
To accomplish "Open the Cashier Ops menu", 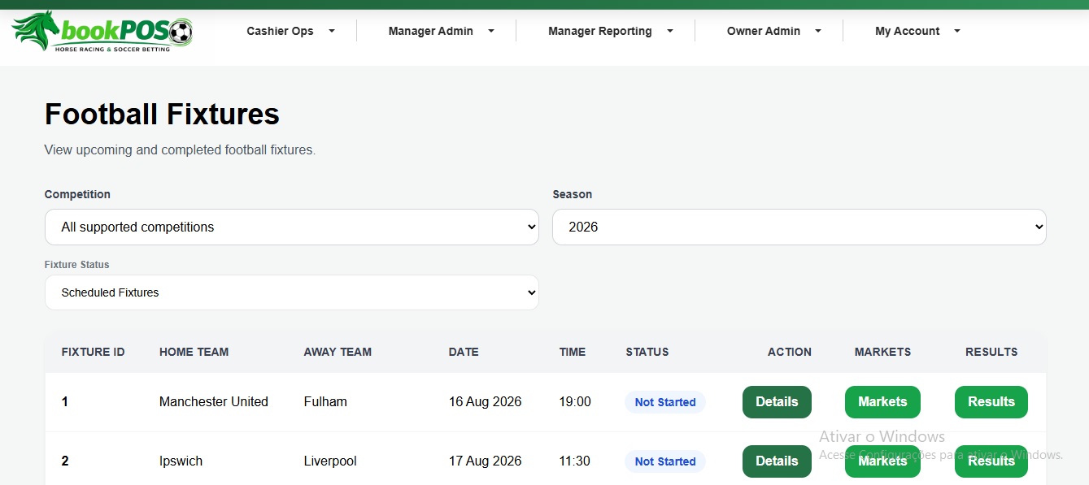I will point(290,31).
